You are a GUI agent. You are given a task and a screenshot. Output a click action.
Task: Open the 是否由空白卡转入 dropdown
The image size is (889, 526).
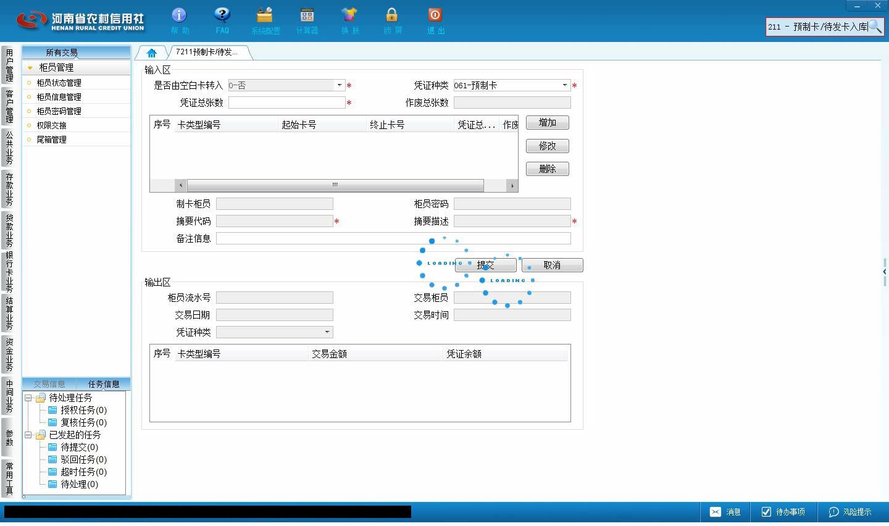339,85
